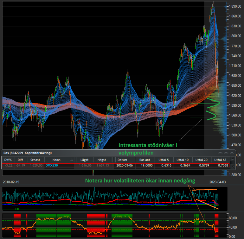Click the sort arrow in Namn column
244x239 pixels.
click(71, 160)
